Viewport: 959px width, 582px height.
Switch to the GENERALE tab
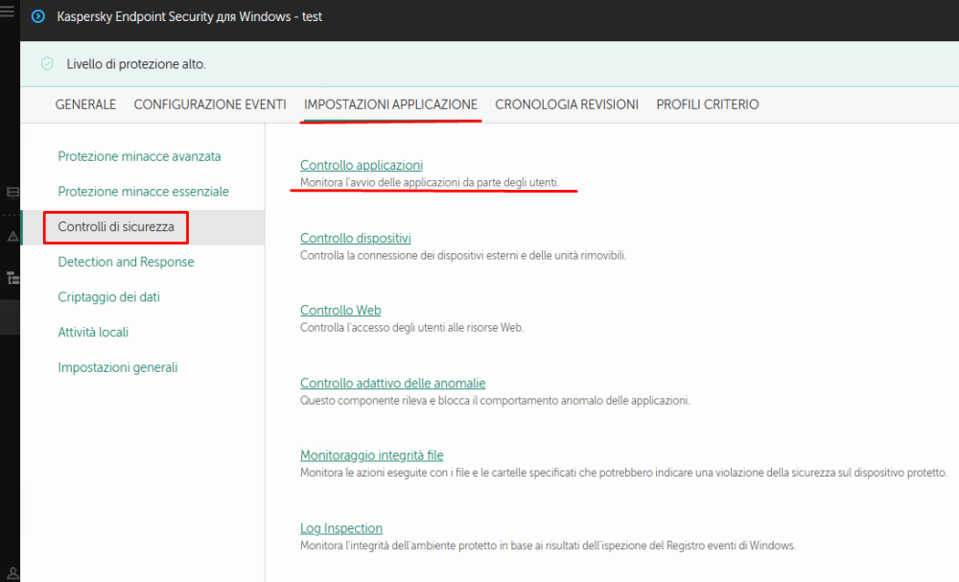[85, 105]
